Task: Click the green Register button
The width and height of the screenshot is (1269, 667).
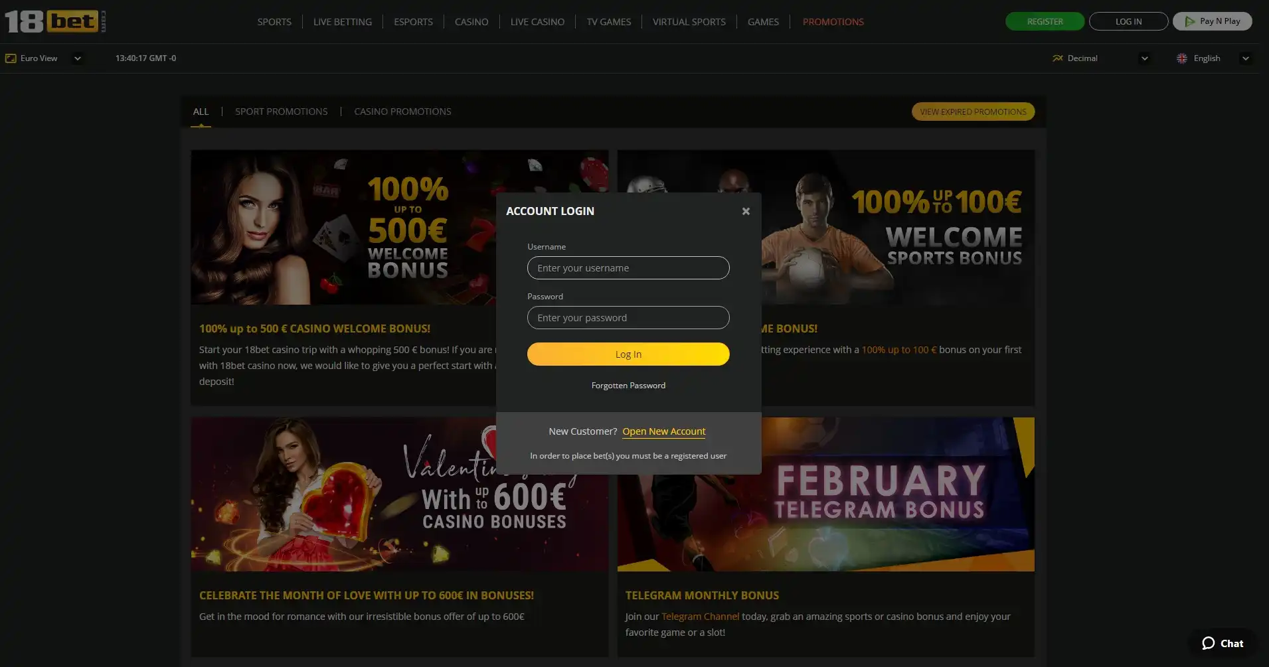Action: pos(1045,21)
